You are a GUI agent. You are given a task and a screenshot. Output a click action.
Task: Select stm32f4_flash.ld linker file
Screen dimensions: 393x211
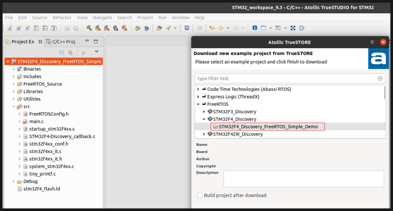pos(42,189)
